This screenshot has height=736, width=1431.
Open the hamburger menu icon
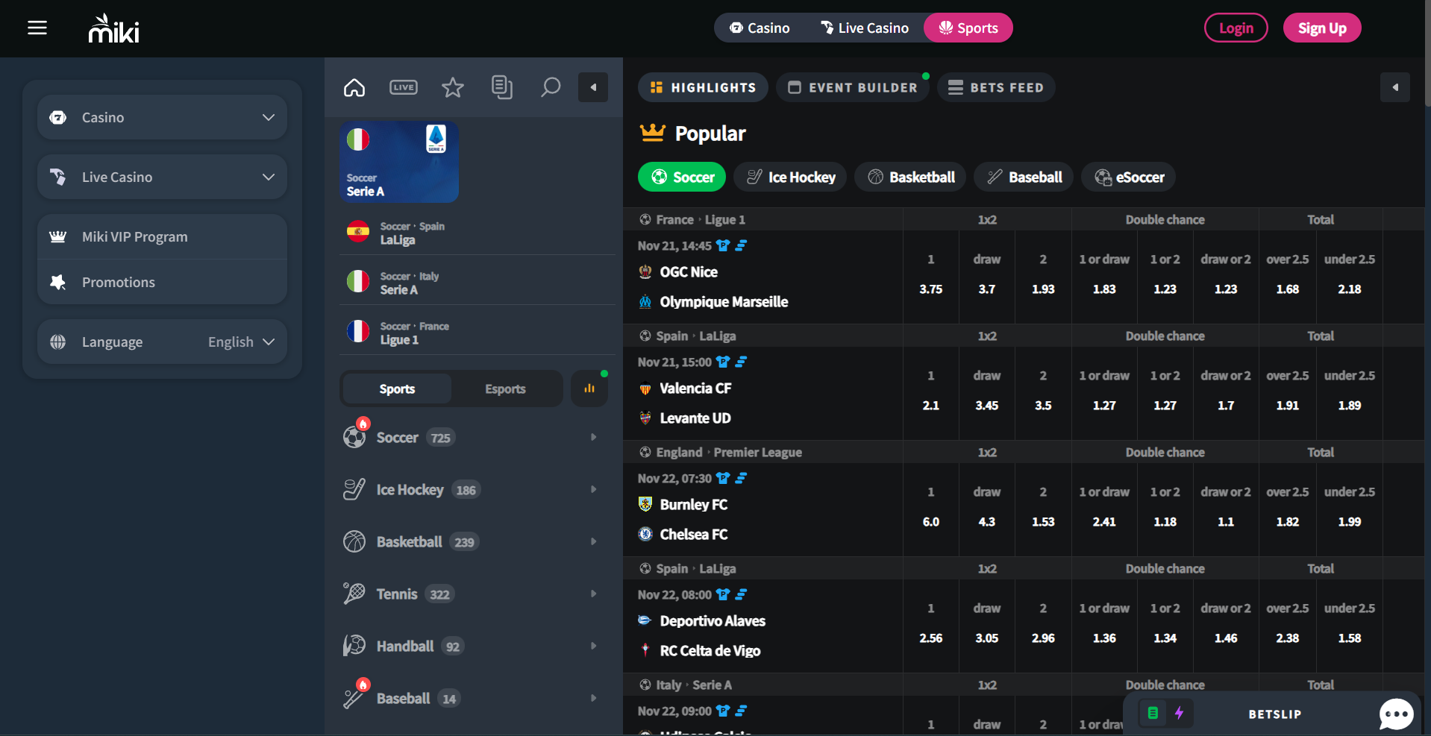click(x=37, y=28)
